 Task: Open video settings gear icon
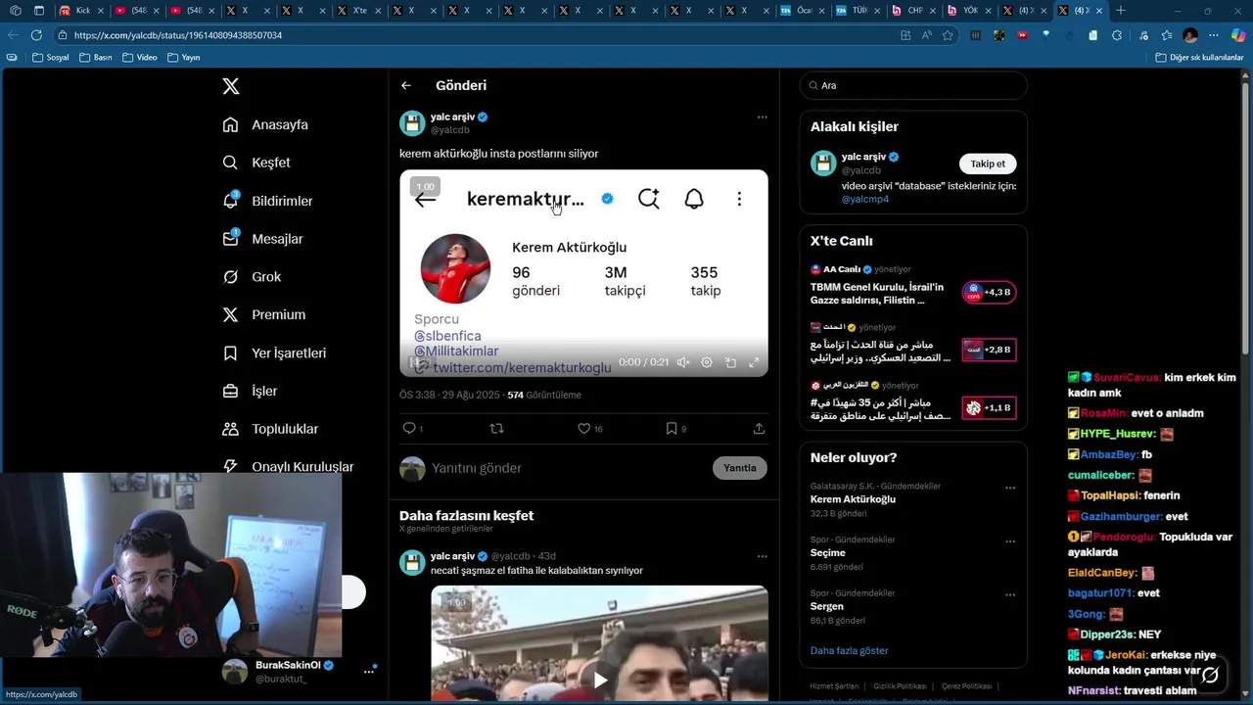[707, 362]
